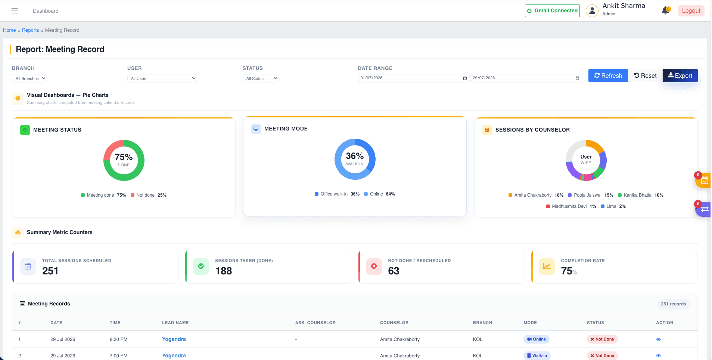Click the Not Done status badge in row 1

[x=602, y=339]
